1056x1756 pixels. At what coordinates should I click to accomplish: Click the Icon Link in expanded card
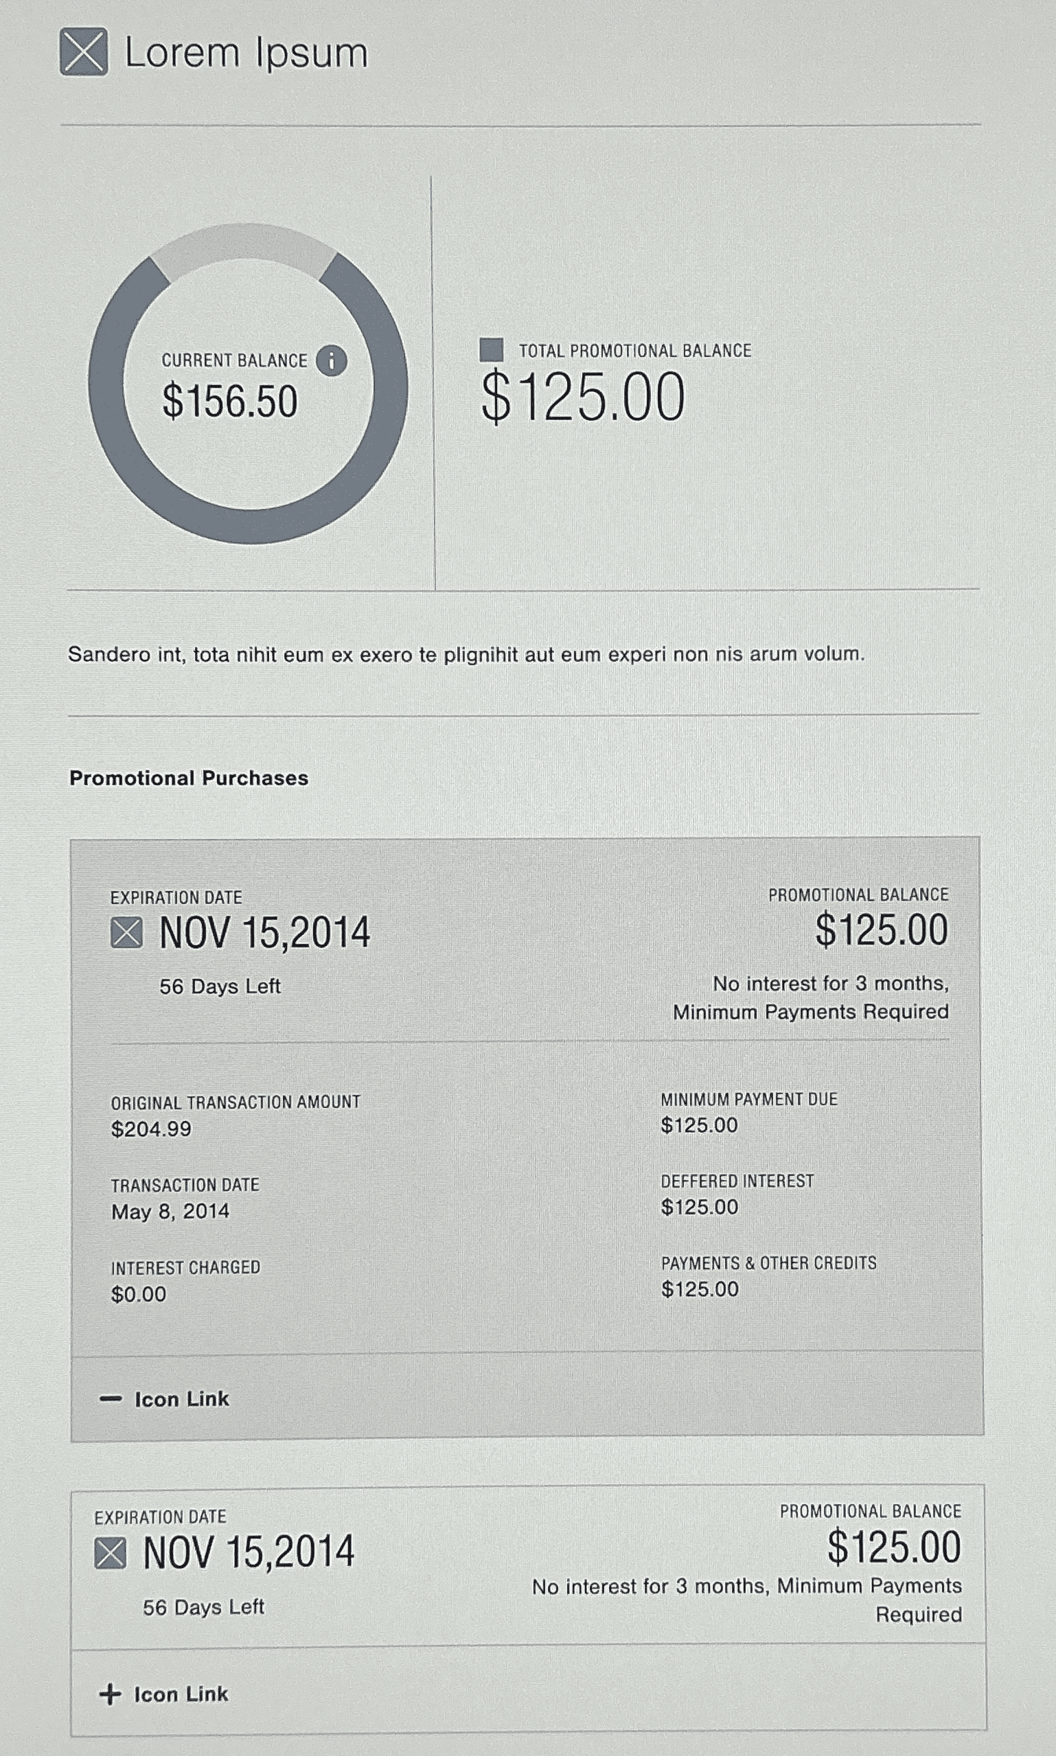(182, 1399)
